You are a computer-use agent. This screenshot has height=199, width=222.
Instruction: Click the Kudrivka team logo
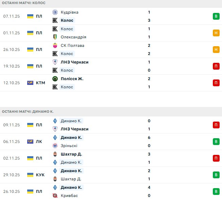[x=55, y=12]
